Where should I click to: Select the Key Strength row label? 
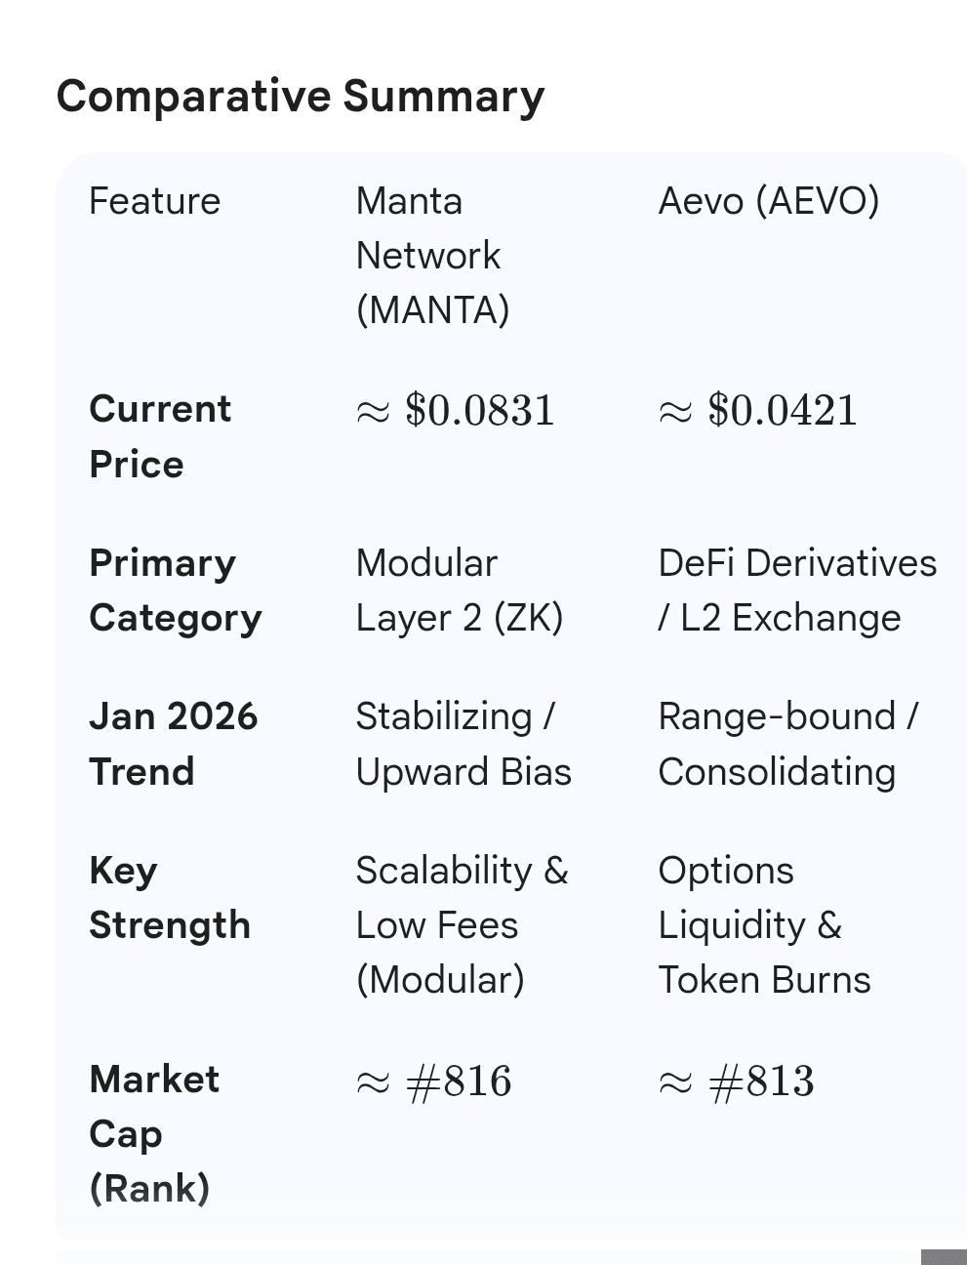click(170, 897)
